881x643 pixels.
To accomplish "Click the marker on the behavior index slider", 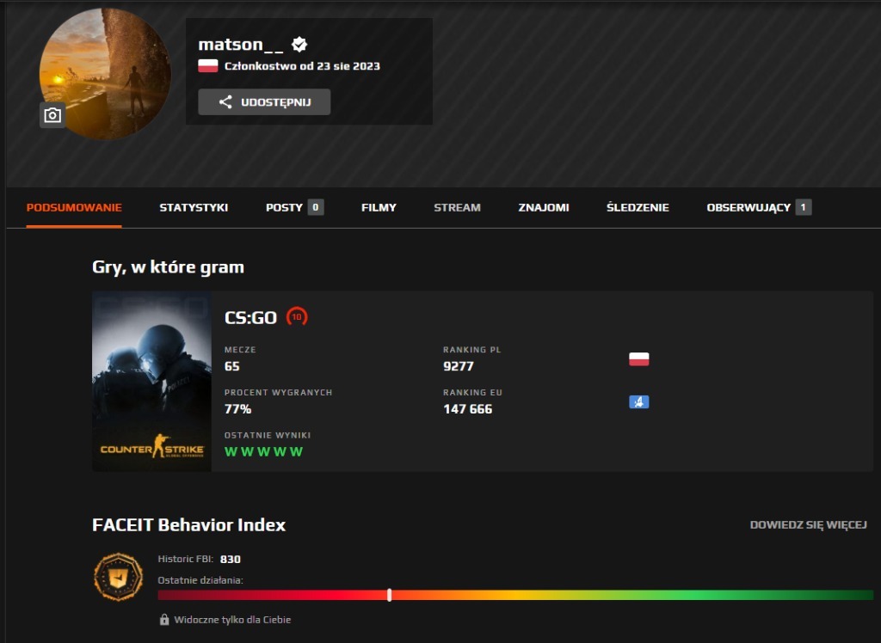I will coord(390,593).
